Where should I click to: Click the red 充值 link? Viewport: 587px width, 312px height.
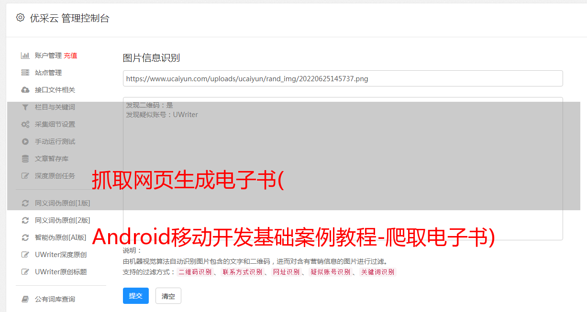[x=70, y=55]
